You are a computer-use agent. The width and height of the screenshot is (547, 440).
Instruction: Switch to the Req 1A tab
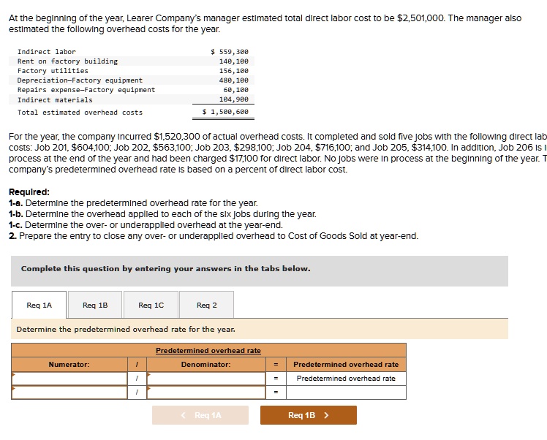[x=39, y=305]
